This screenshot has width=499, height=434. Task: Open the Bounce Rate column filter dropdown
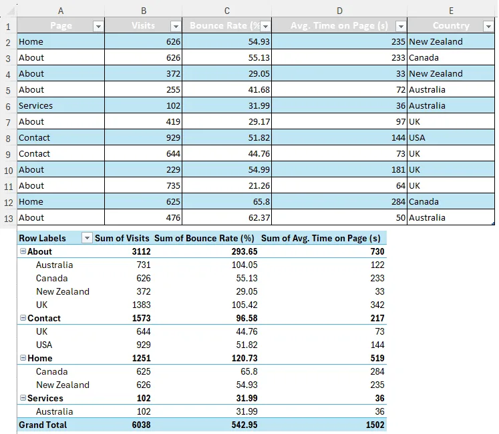coord(265,27)
